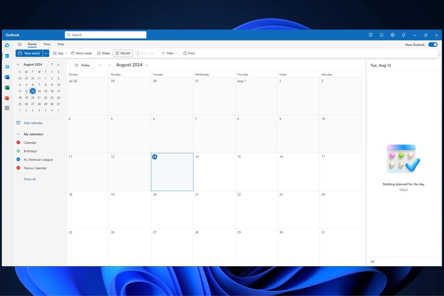The image size is (444, 296).
Task: Create a New event
Action: click(29, 53)
